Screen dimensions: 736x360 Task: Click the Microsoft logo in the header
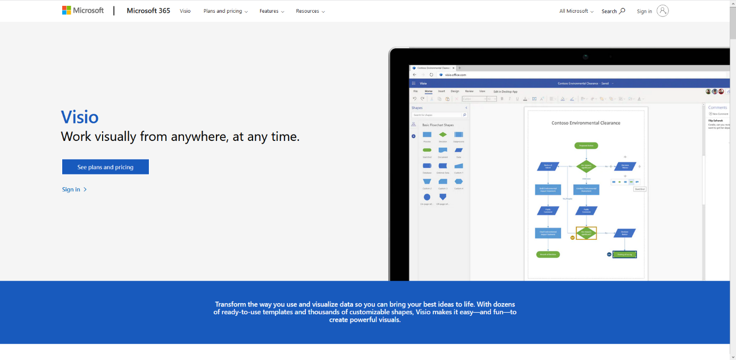click(83, 11)
